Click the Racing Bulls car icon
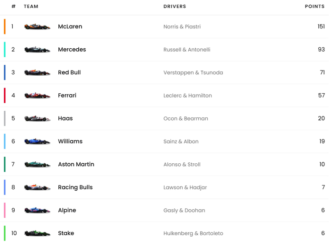The width and height of the screenshot is (332, 248). pyautogui.click(x=37, y=187)
